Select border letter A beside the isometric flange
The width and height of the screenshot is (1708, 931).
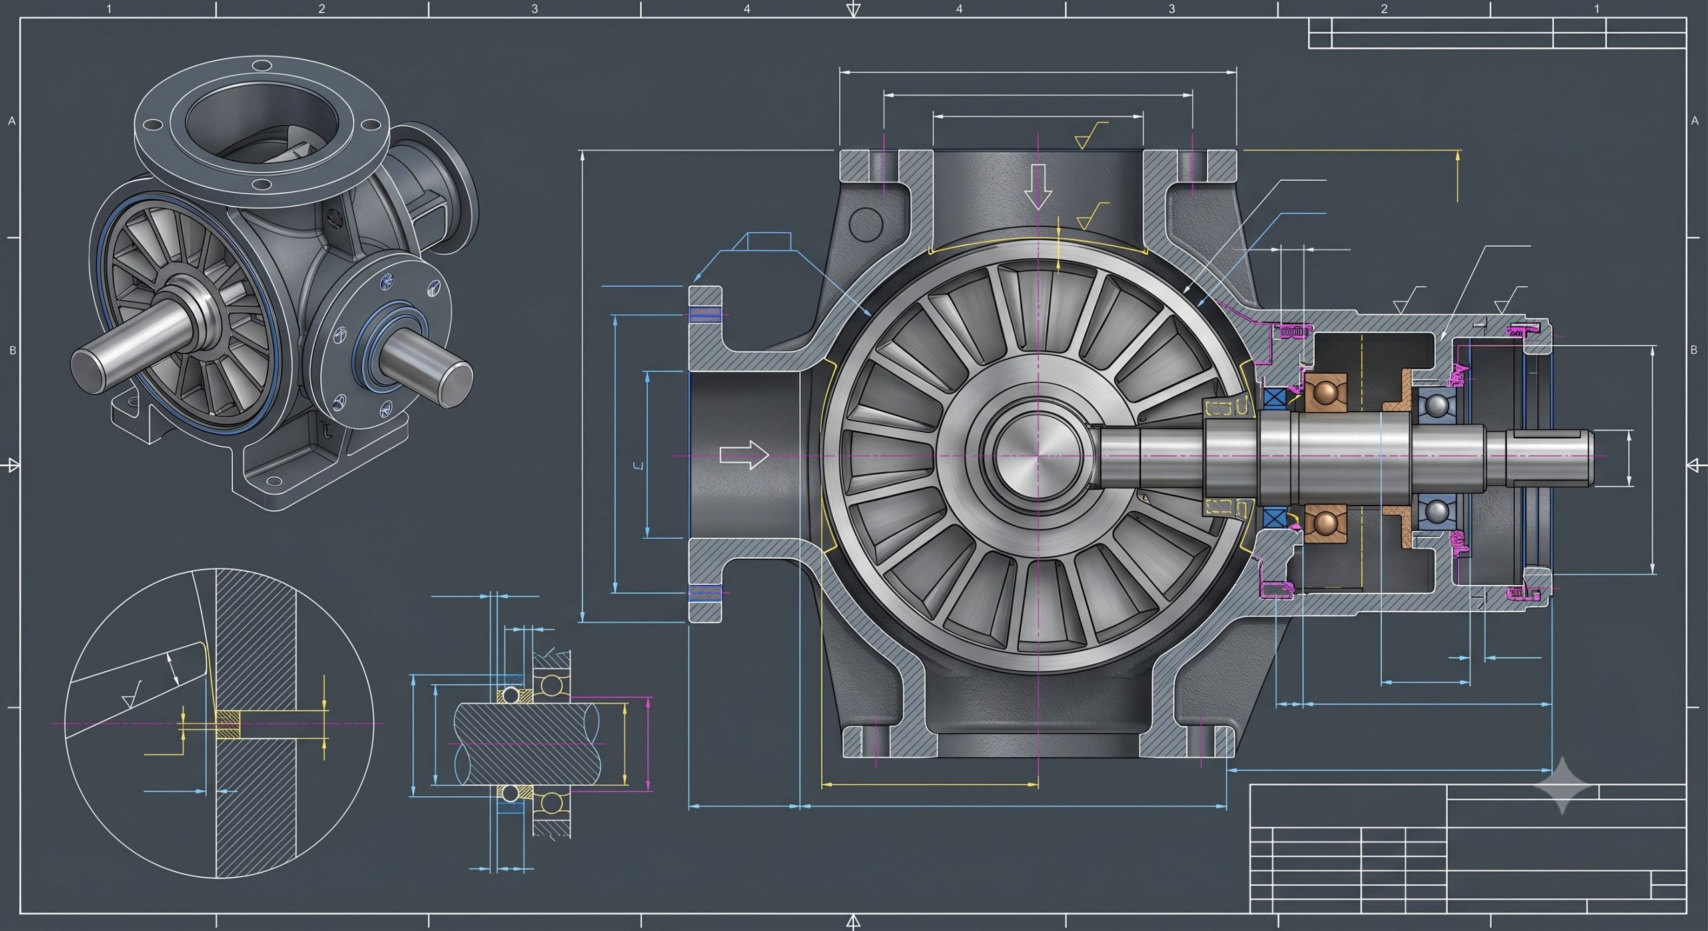tap(11, 121)
